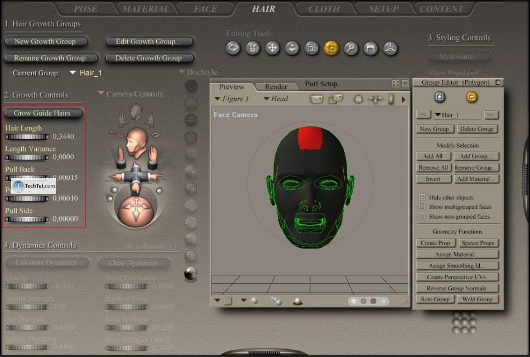Viewport: 530px width, 357px height.
Task: Click the Weld Group button
Action: pyautogui.click(x=478, y=299)
